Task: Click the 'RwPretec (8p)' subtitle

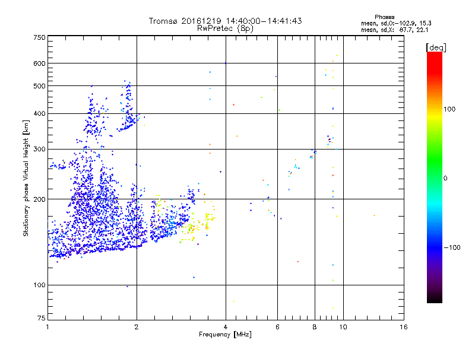Action: coord(225,28)
